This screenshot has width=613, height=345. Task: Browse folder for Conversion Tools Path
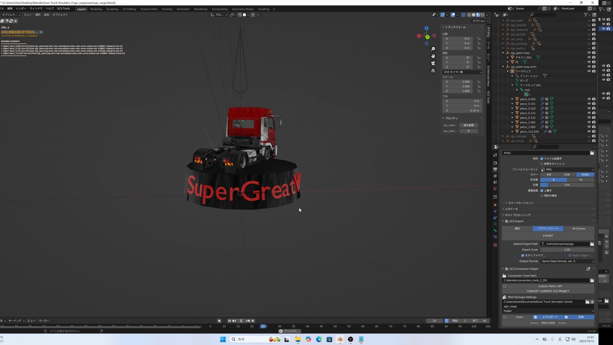pos(592,280)
